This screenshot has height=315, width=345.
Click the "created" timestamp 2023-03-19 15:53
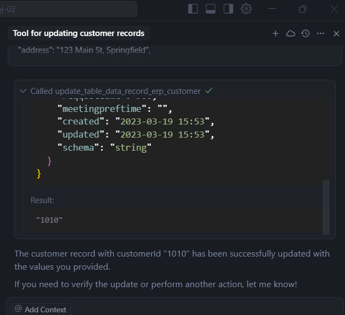pyautogui.click(x=162, y=122)
